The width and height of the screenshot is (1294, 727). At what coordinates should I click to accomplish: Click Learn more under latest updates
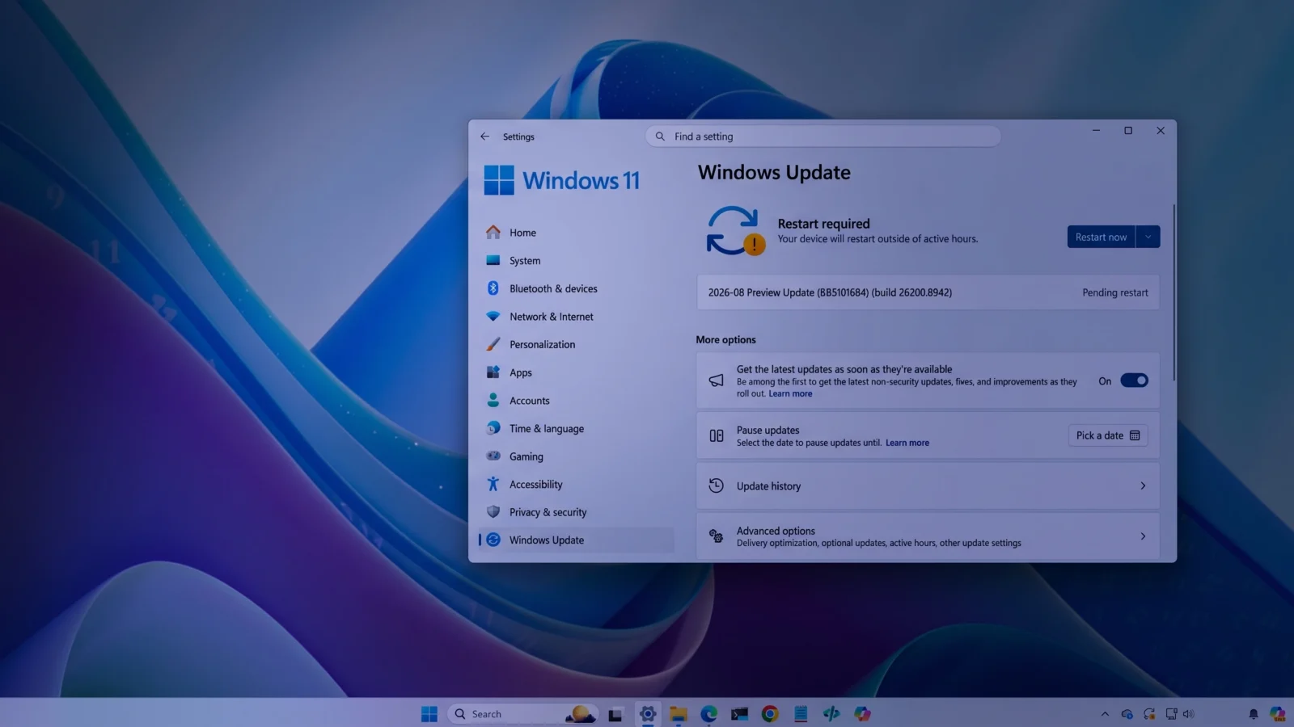[790, 393]
